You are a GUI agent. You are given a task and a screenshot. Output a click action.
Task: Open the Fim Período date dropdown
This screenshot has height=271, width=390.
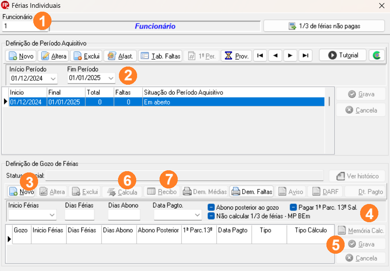coord(111,78)
